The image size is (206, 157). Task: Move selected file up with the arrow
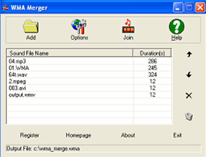point(189,54)
